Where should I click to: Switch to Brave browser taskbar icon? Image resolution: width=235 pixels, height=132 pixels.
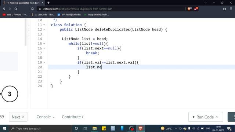coord(140,128)
